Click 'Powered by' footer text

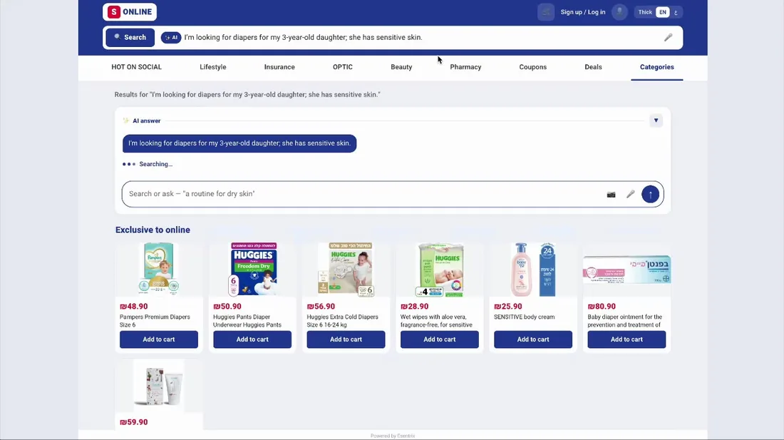click(x=393, y=436)
